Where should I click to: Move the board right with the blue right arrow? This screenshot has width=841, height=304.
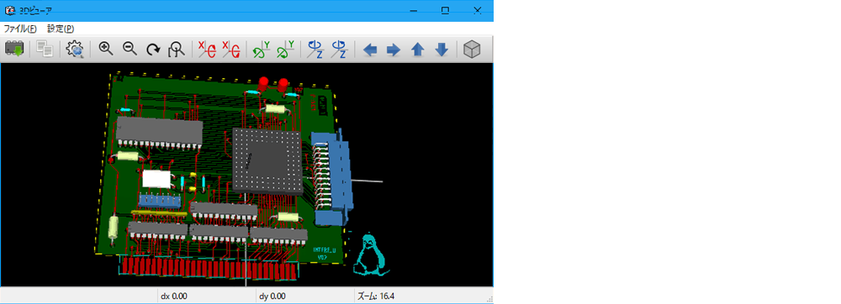click(394, 50)
